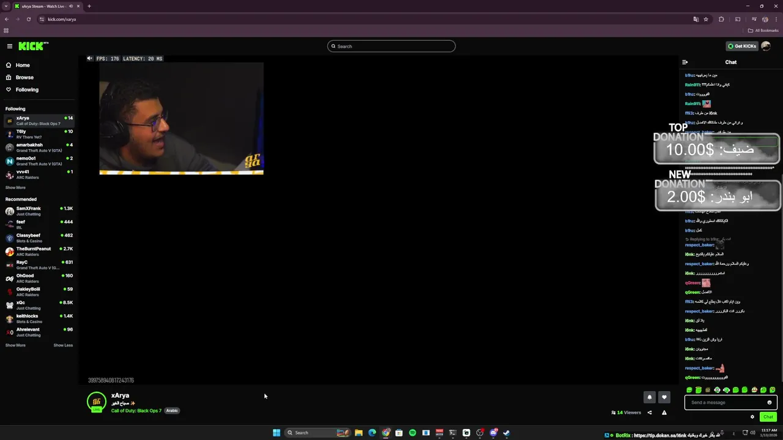Click the share stream icon

coord(650,413)
